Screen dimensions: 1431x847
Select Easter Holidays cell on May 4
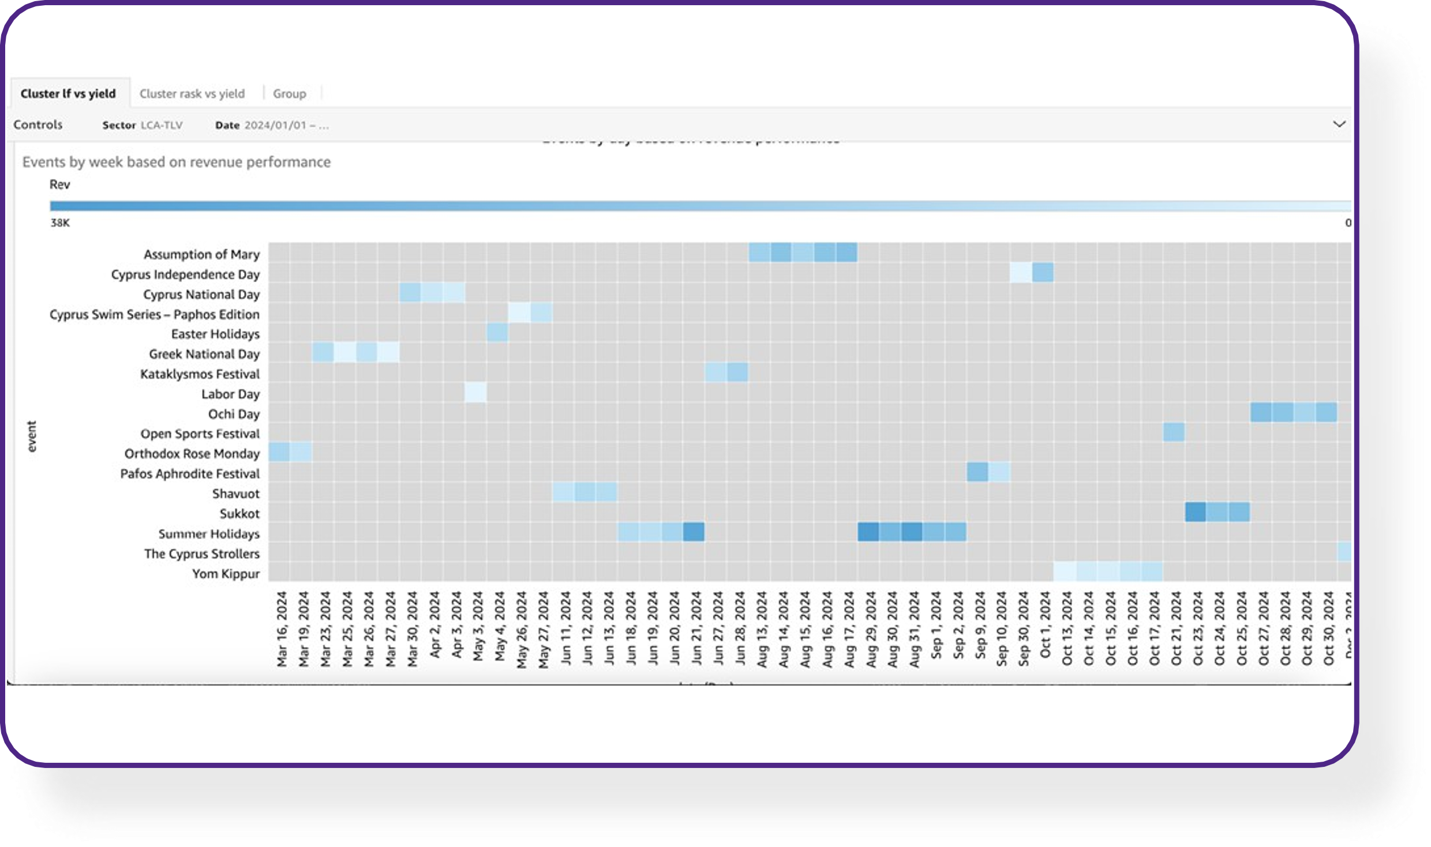[497, 333]
